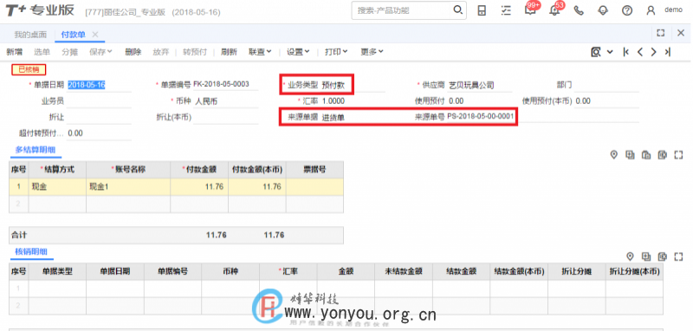Add a row in 核销明细
The width and height of the screenshot is (693, 331).
(x=646, y=256)
